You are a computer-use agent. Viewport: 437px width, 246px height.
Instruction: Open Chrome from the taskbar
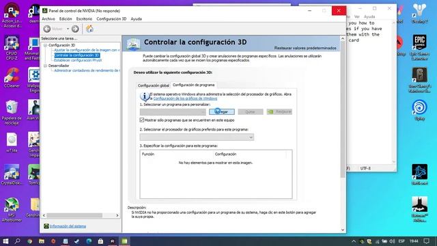[x=30, y=241]
